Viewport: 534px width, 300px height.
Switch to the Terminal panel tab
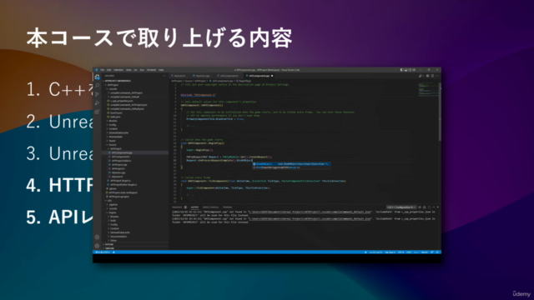tap(228, 207)
